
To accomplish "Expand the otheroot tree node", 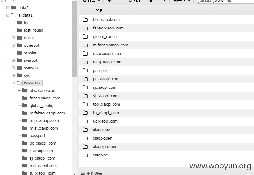I will coord(13,45).
